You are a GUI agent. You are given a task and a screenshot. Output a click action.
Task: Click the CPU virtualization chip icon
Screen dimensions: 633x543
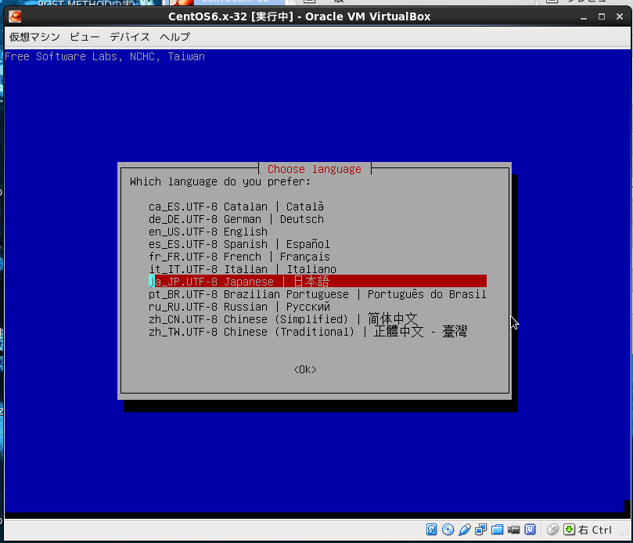coord(530,530)
